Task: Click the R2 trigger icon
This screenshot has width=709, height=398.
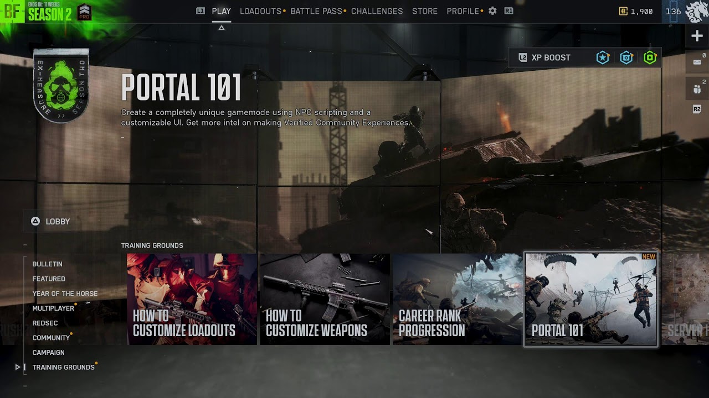Action: click(697, 109)
